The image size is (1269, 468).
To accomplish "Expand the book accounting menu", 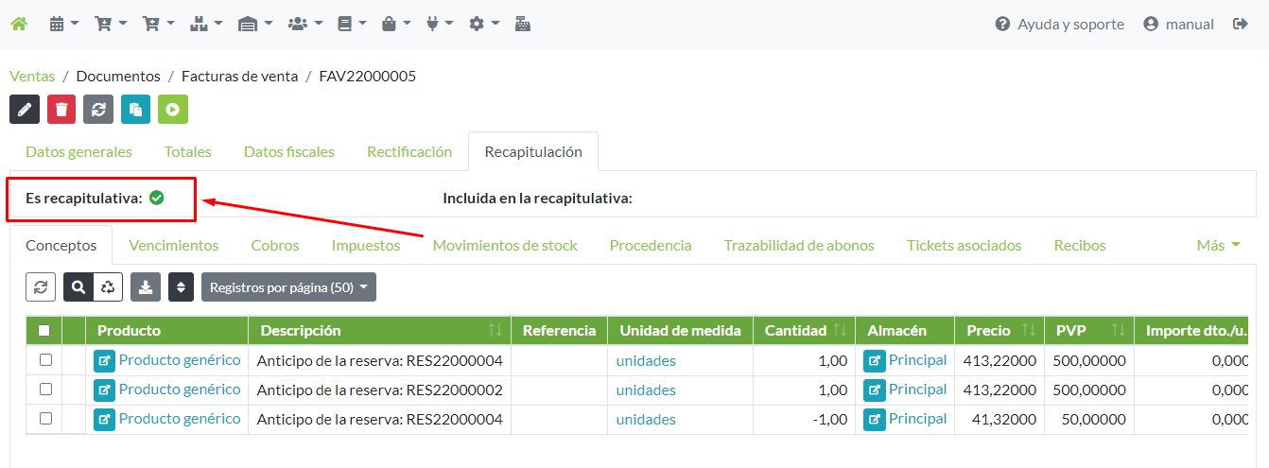I will pyautogui.click(x=351, y=24).
